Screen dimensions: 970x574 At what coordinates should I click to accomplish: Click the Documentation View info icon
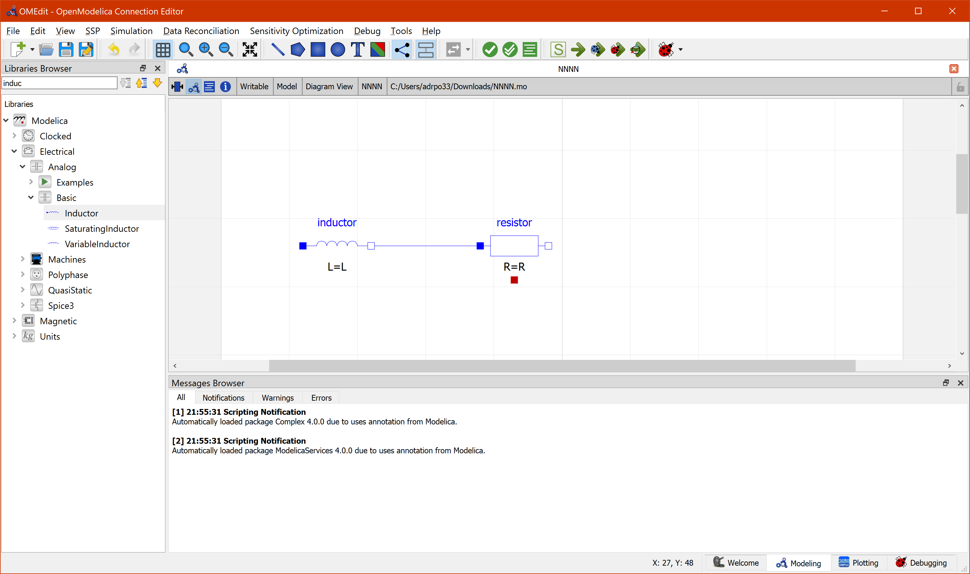[x=225, y=87]
